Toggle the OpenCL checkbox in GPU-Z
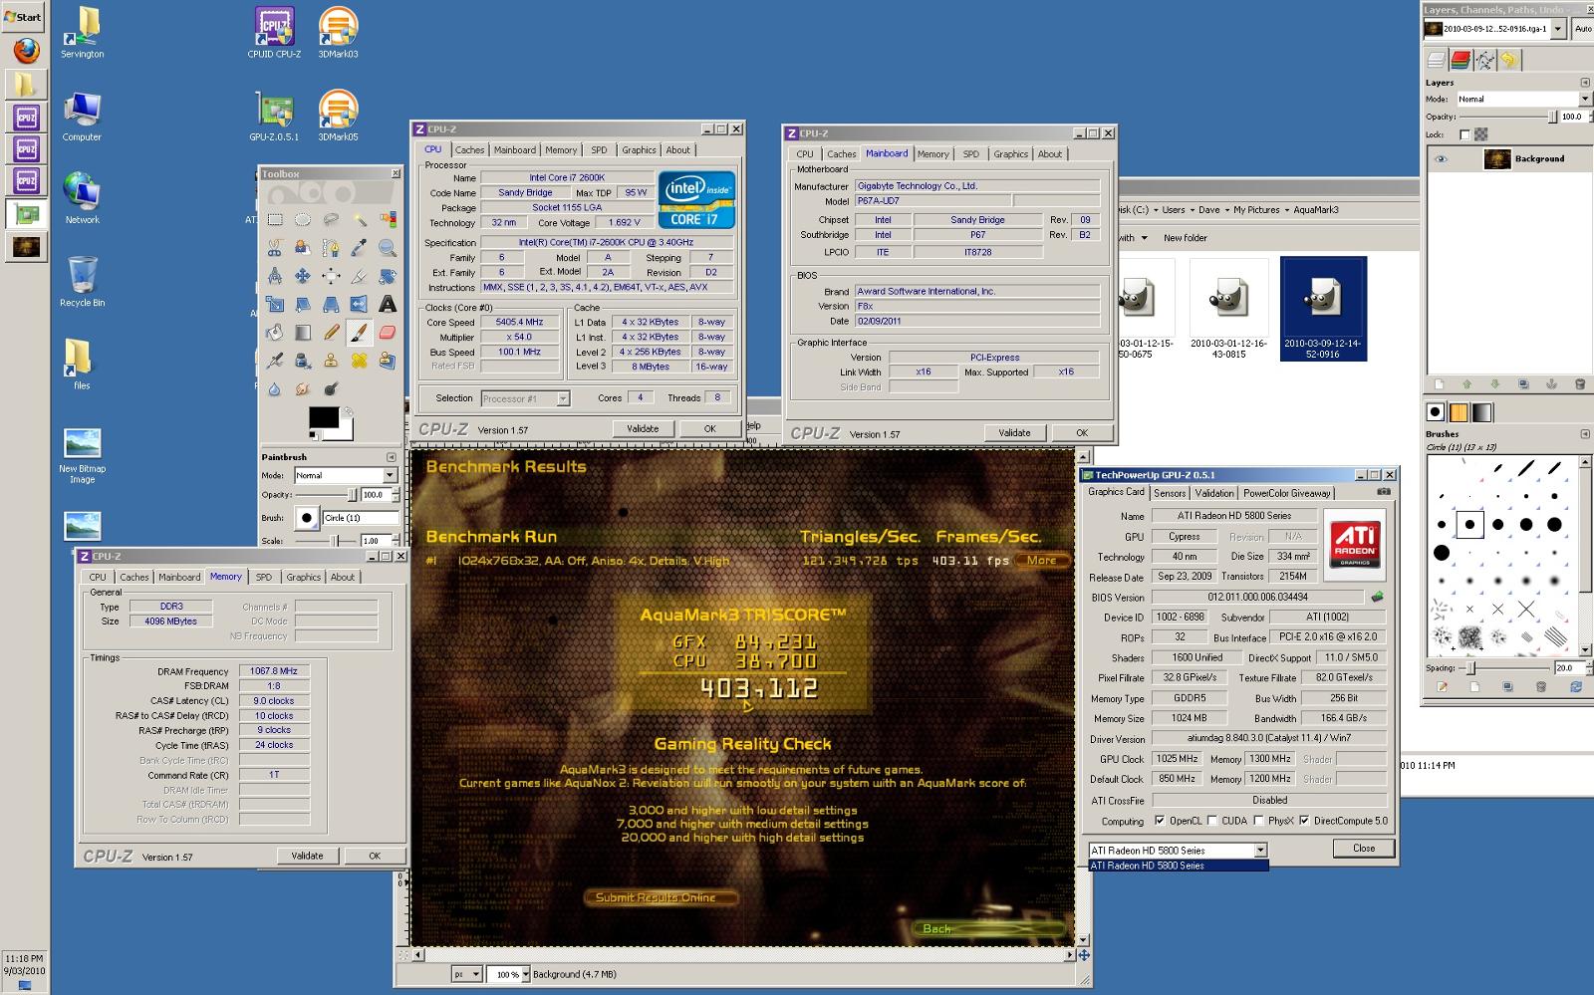This screenshot has width=1594, height=995. click(1159, 821)
